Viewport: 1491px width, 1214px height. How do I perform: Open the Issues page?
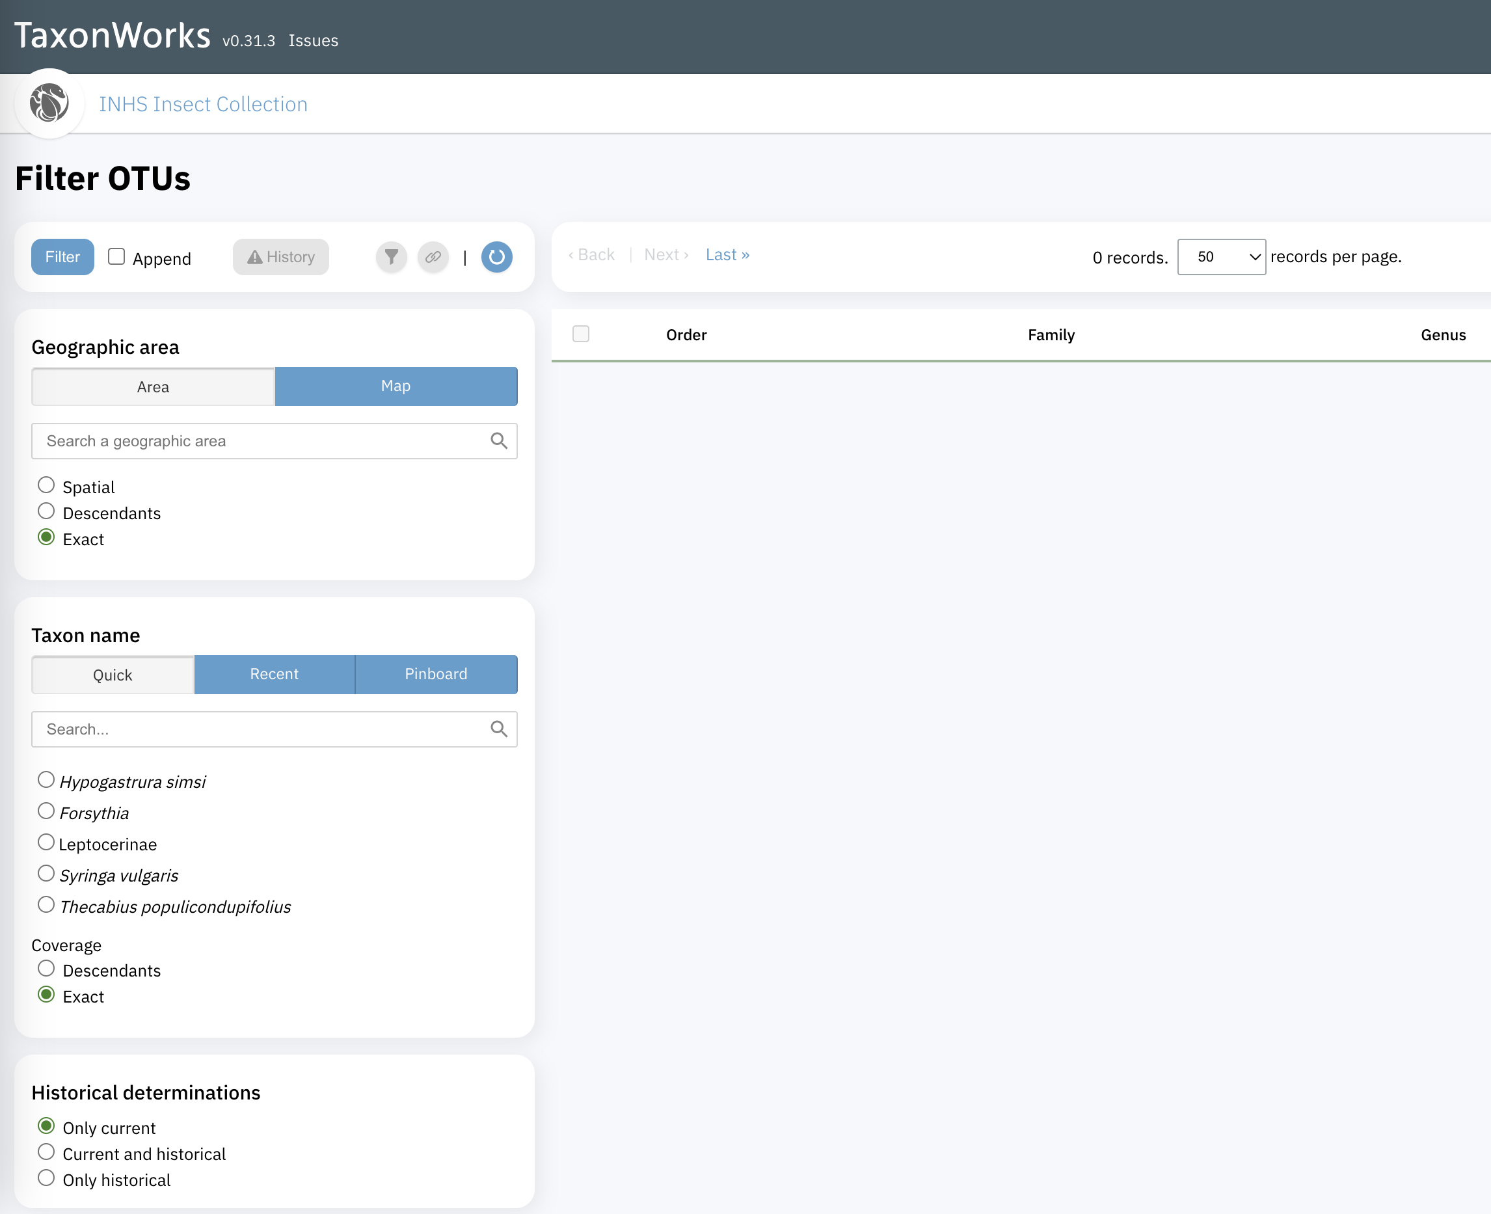(313, 40)
